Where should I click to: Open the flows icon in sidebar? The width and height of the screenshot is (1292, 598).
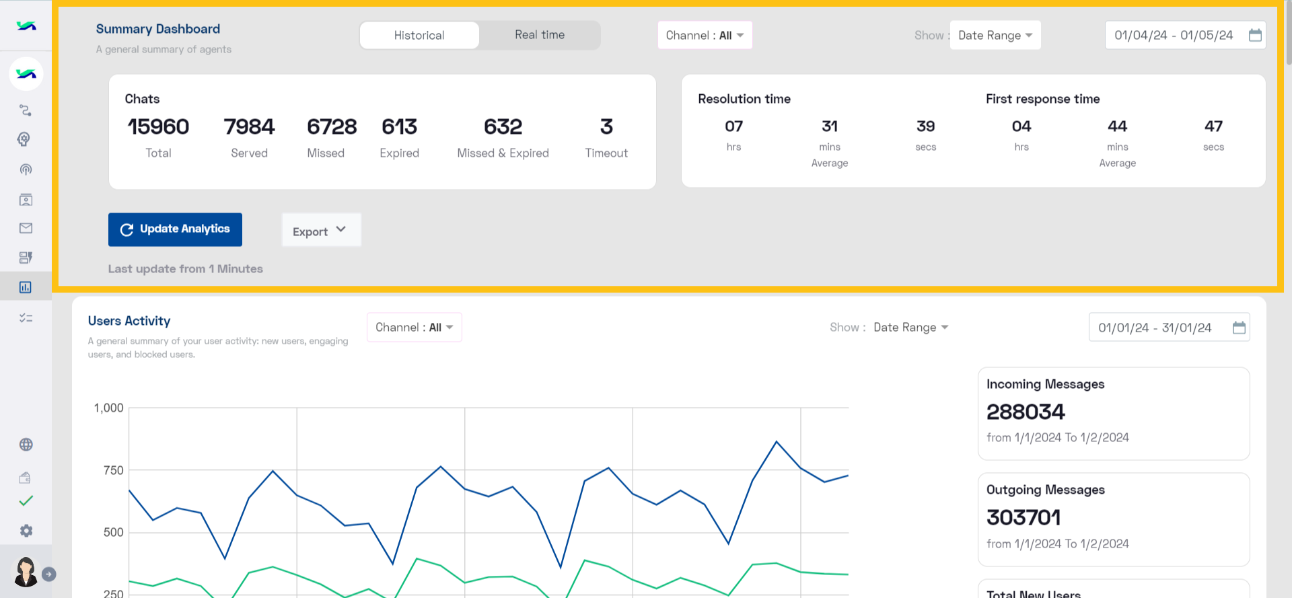[x=26, y=110]
